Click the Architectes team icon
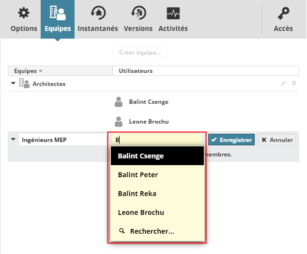Image resolution: width=307 pixels, height=254 pixels. [24, 84]
